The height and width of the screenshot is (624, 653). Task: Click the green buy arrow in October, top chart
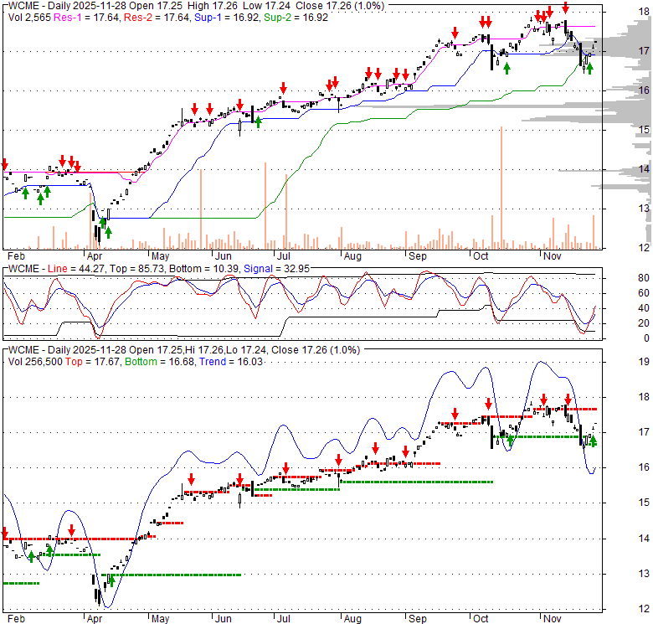[x=506, y=69]
